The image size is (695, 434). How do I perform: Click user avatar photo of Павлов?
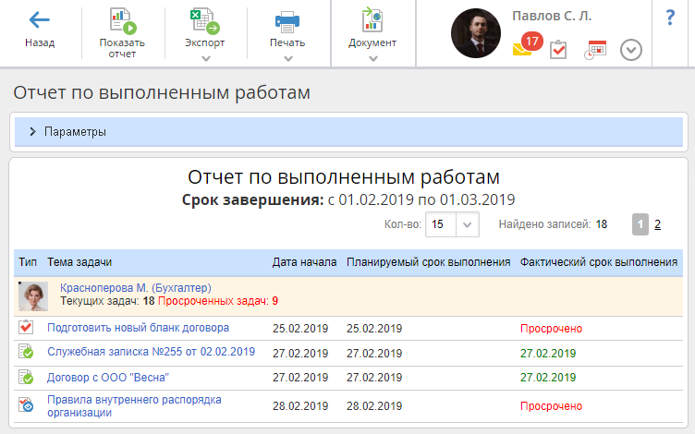point(475,34)
